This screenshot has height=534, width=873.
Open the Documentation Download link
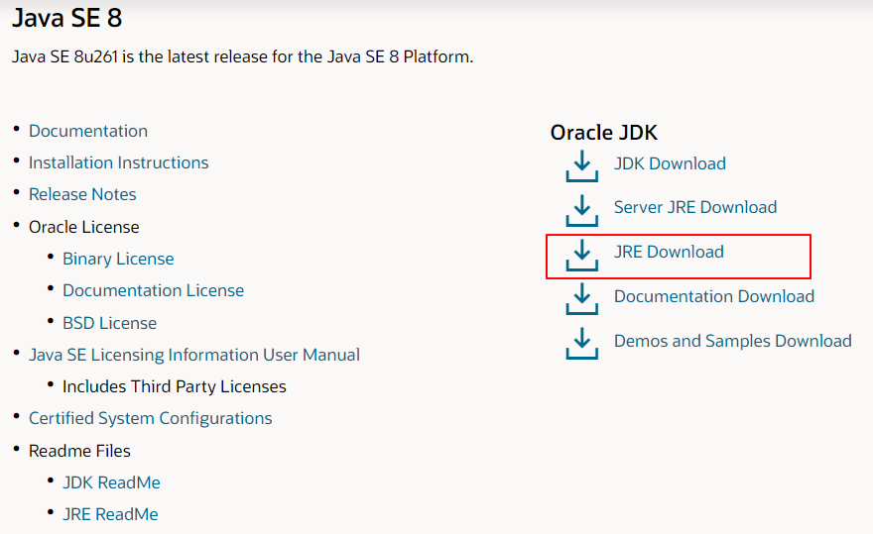pyautogui.click(x=714, y=296)
